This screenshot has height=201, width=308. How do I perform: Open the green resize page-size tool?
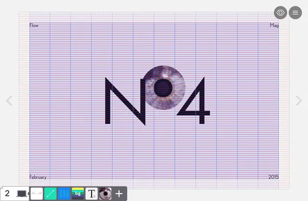tap(50, 194)
